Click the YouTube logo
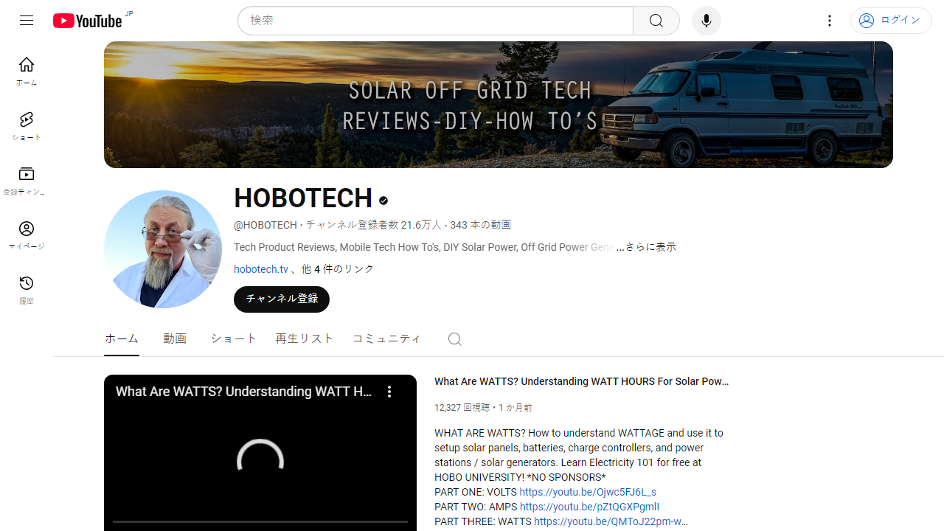The height and width of the screenshot is (531, 944). tap(88, 21)
